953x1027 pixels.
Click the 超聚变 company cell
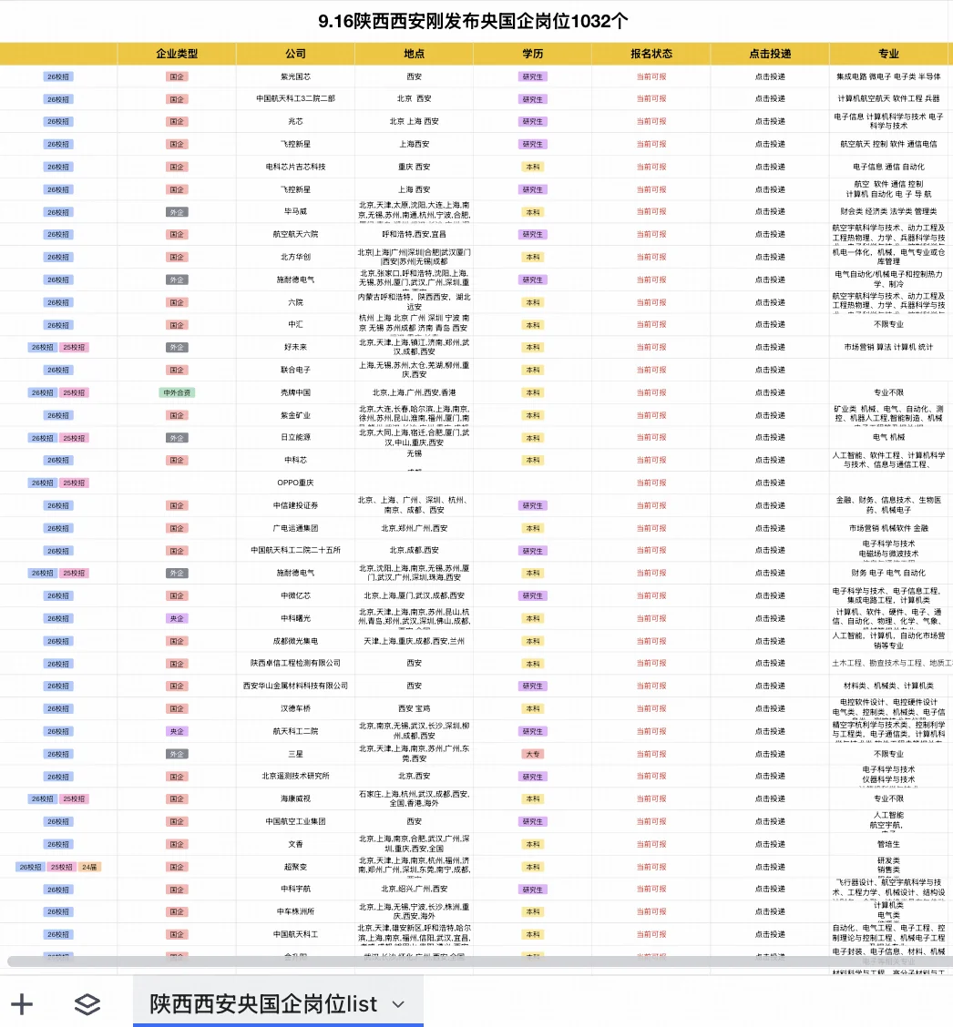(x=295, y=867)
